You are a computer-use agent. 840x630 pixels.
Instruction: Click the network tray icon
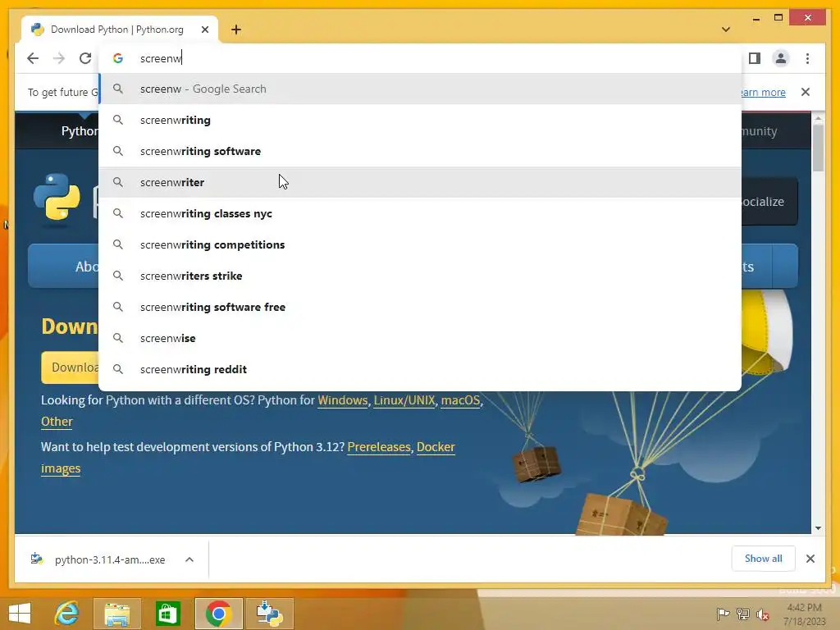click(742, 614)
